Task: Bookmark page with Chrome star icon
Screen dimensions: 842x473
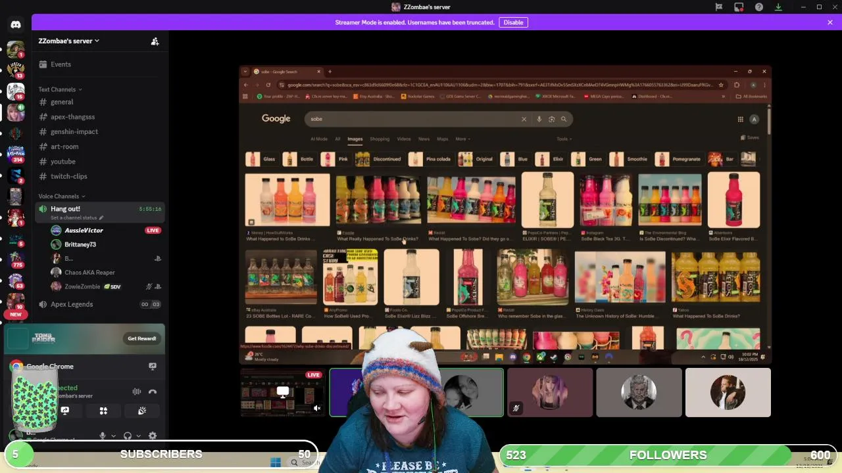Action: [x=721, y=85]
